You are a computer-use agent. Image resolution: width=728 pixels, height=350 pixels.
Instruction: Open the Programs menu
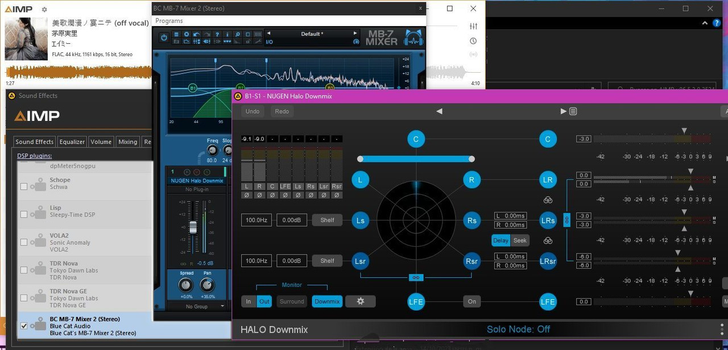(169, 21)
